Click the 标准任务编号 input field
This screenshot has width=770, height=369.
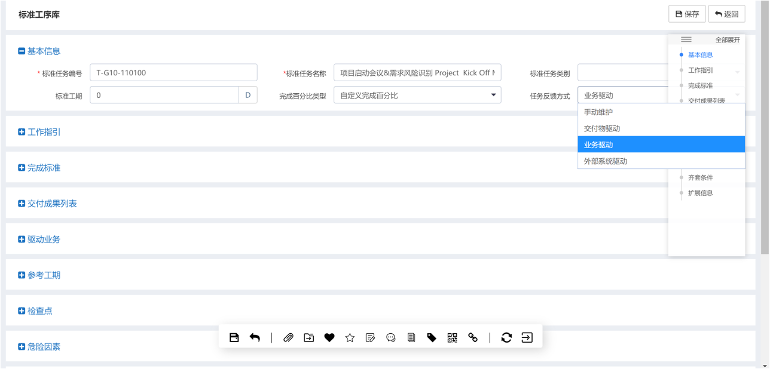173,73
